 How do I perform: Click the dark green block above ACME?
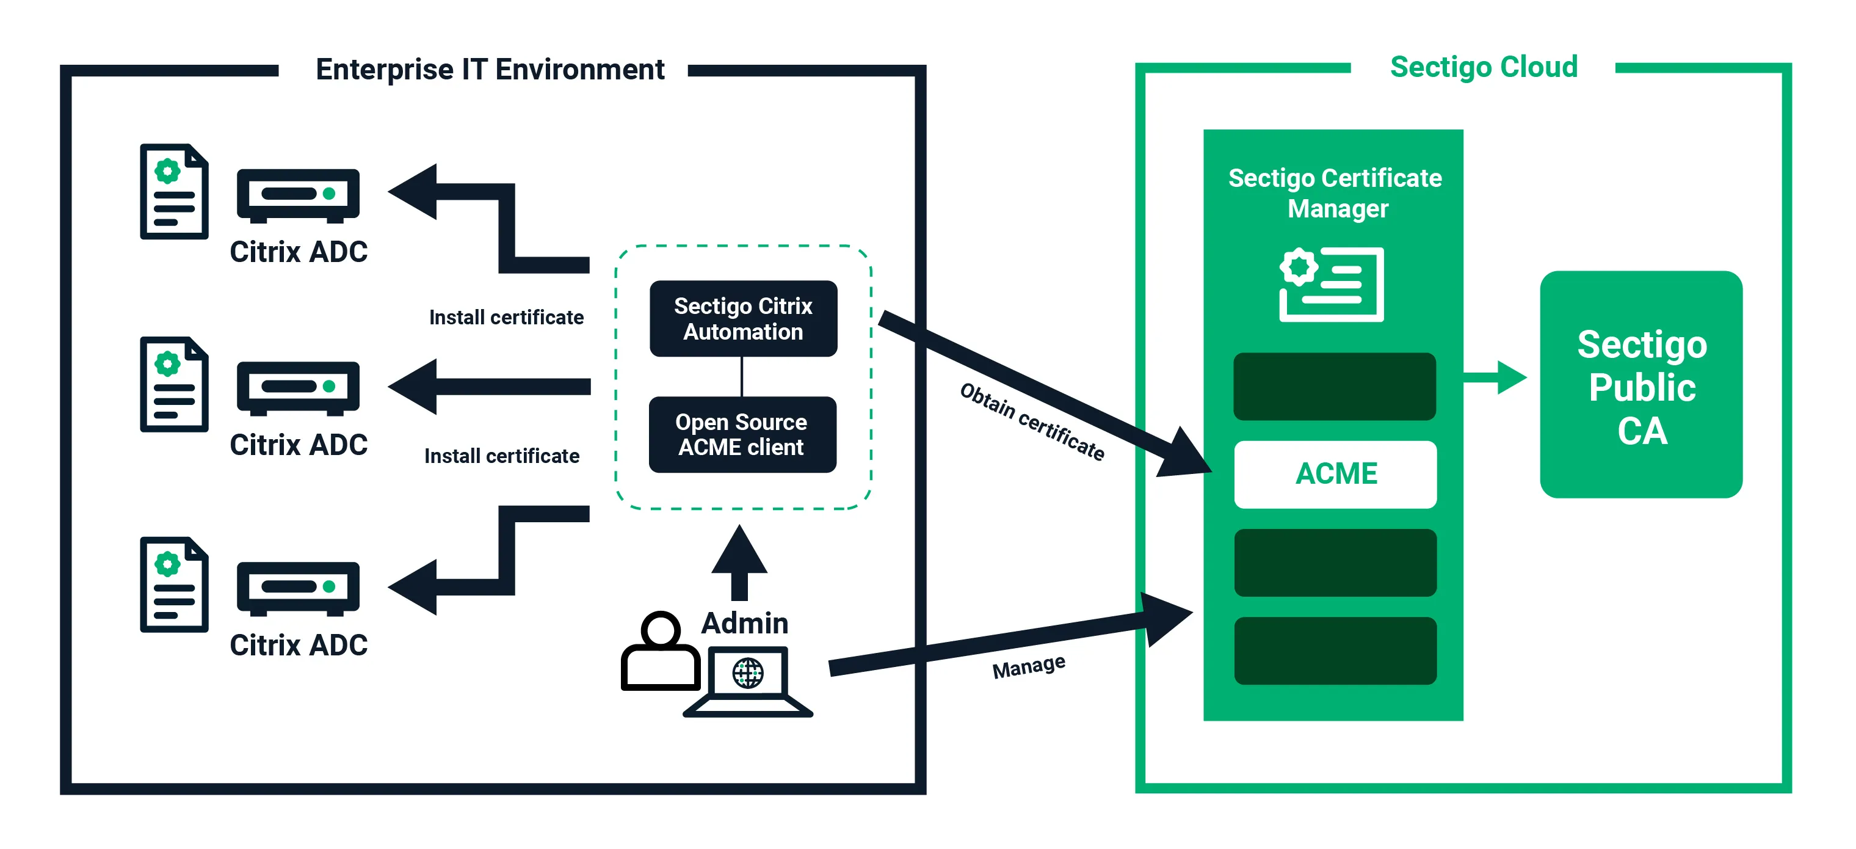pyautogui.click(x=1335, y=386)
